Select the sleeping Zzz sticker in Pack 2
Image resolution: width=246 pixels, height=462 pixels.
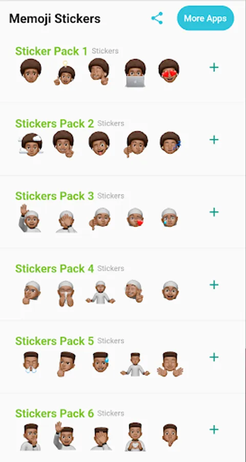click(170, 143)
